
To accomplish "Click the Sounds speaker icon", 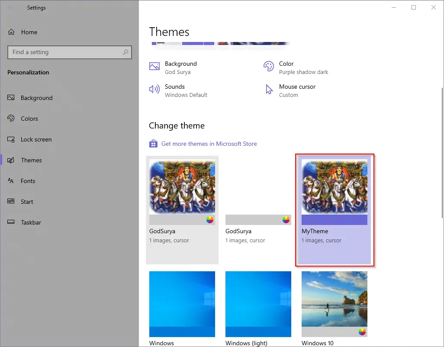I will point(154,90).
